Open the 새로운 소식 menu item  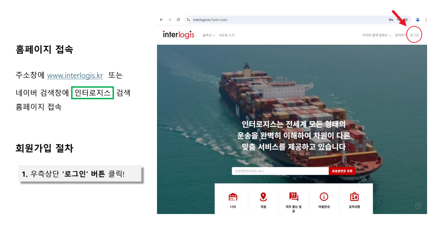click(227, 35)
